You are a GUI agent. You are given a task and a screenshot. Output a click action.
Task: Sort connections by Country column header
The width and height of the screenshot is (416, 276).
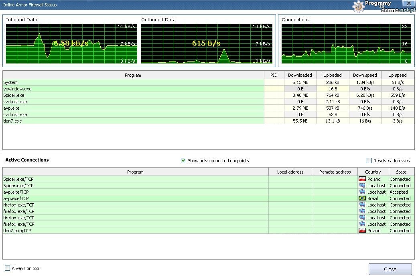tap(373, 172)
